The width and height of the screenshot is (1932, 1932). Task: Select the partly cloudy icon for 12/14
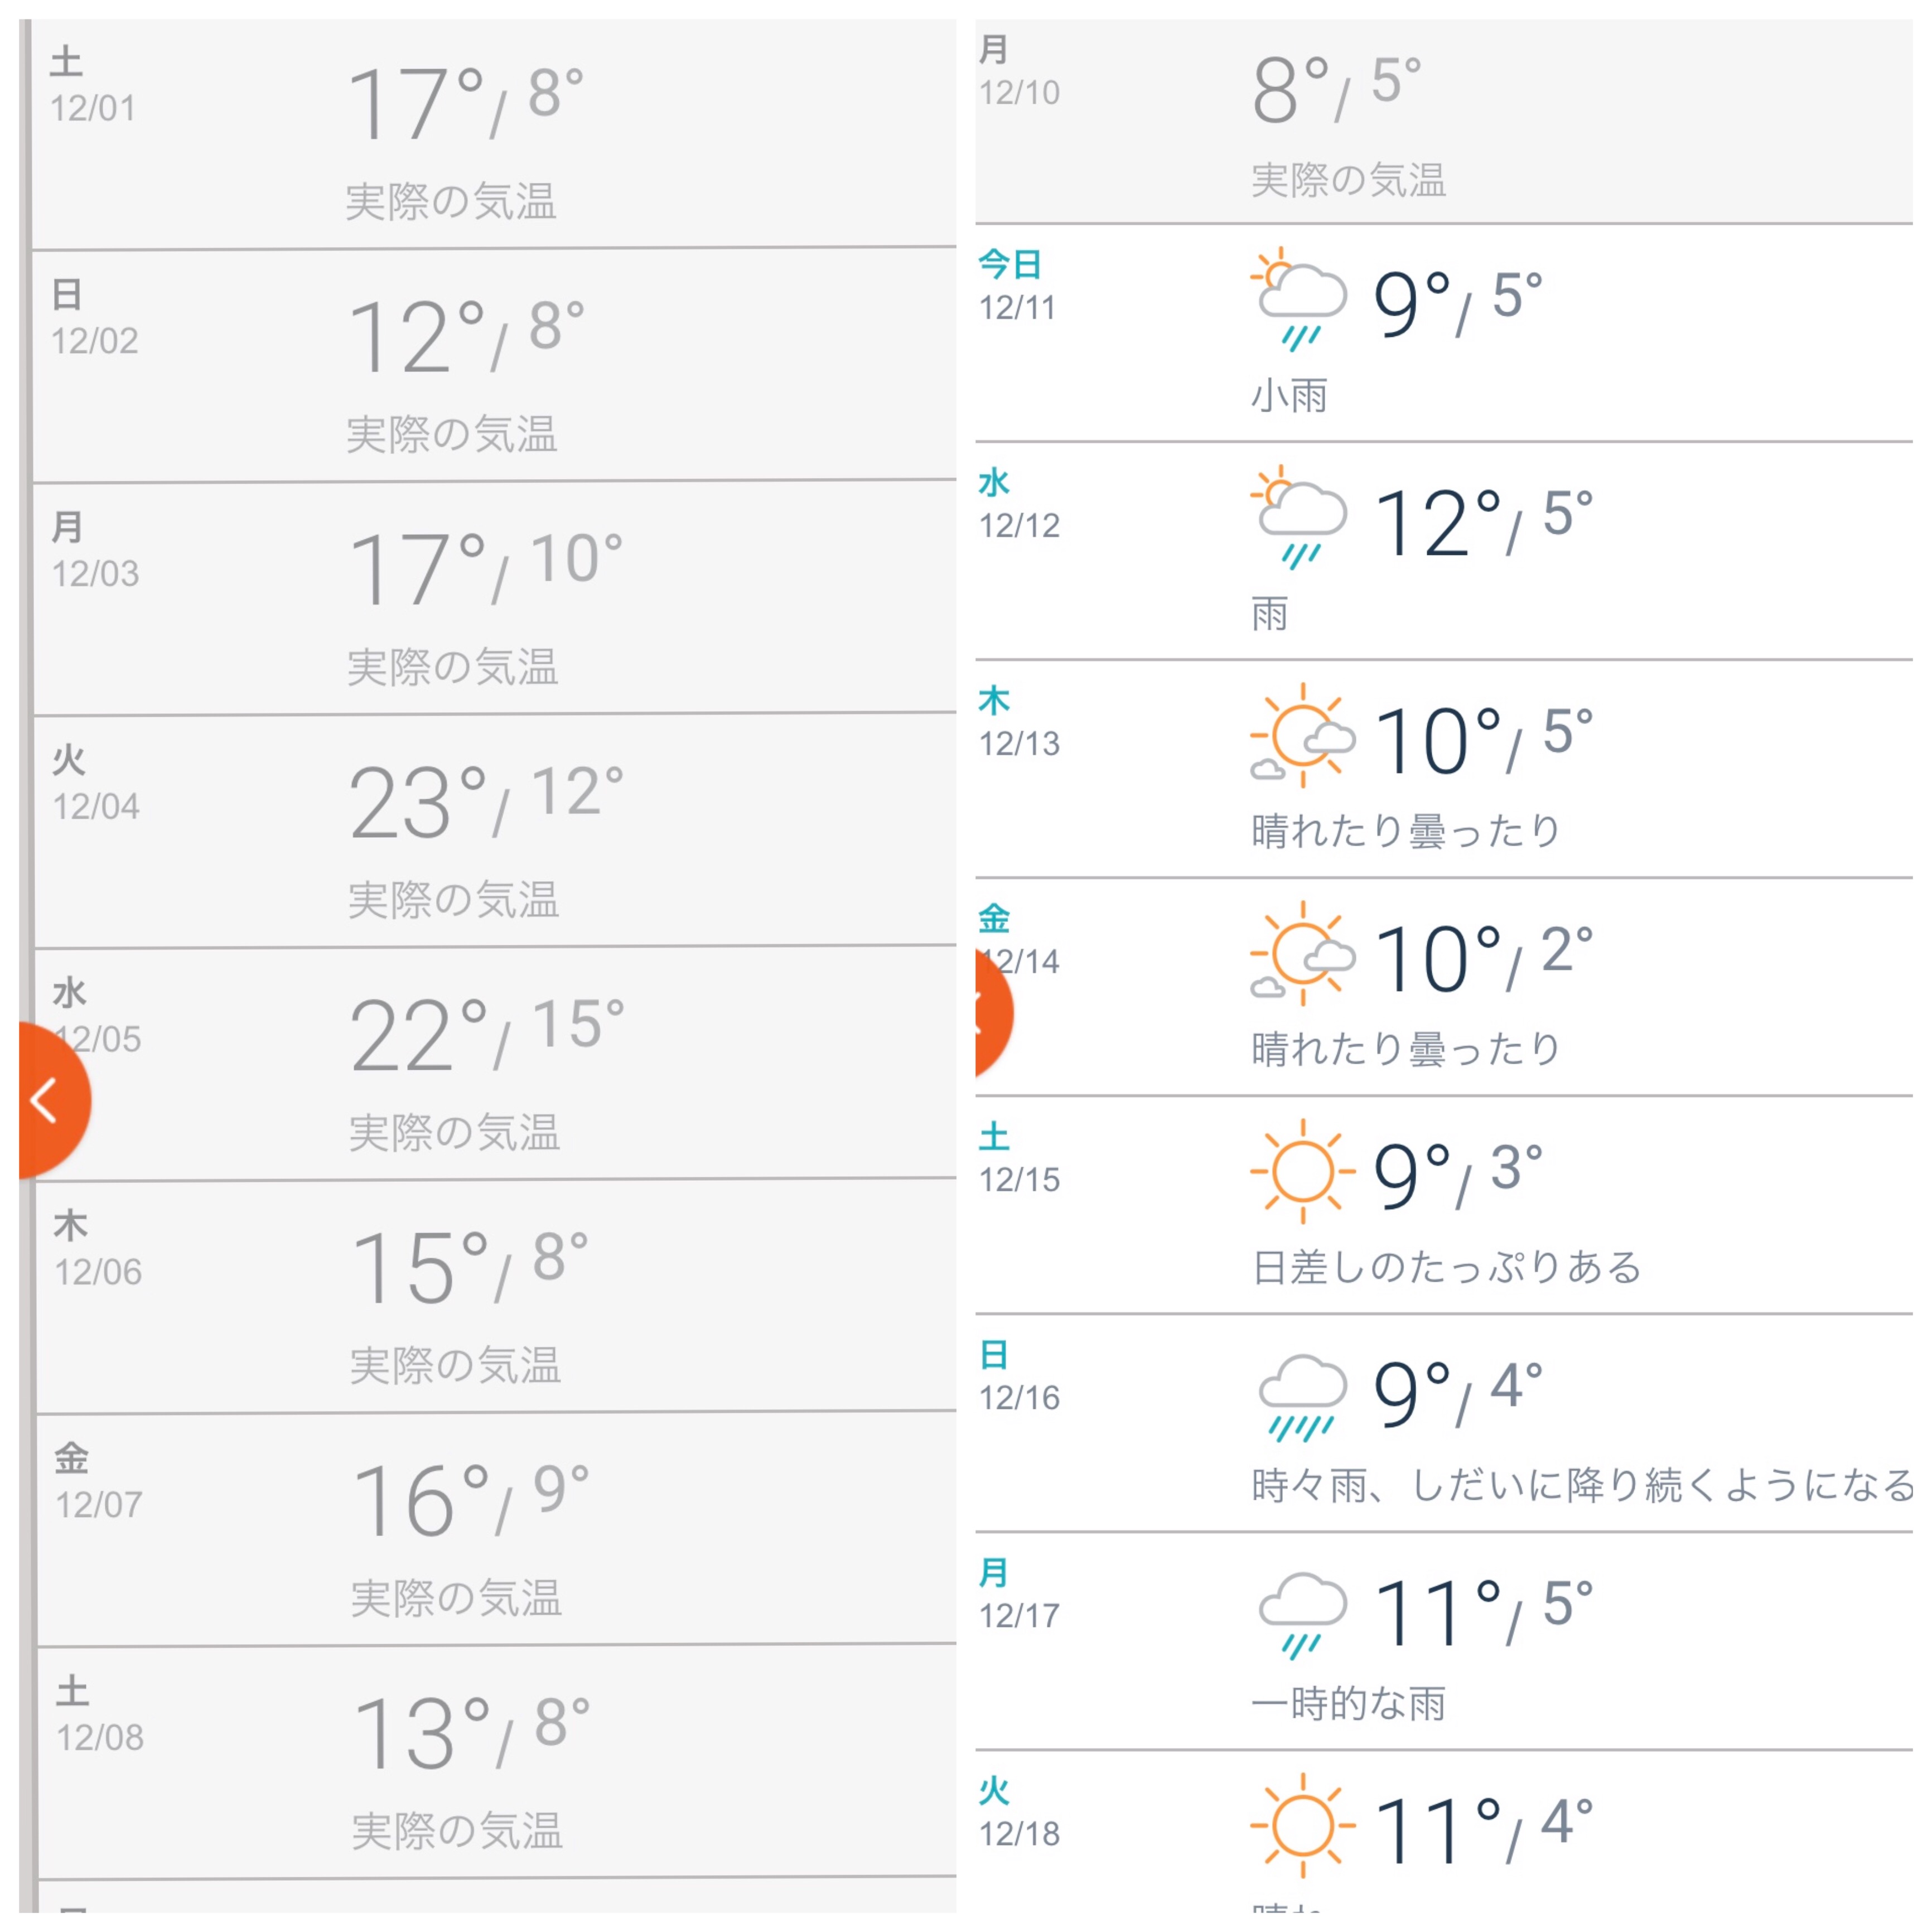[1303, 954]
